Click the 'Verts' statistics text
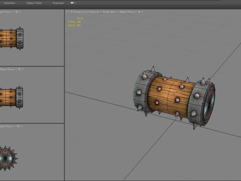 coord(74,25)
